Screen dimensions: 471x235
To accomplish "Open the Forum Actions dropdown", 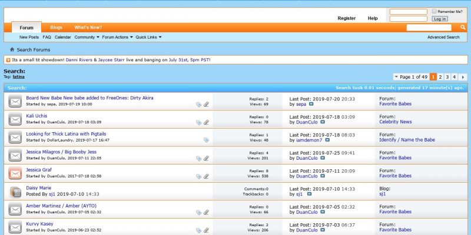I will coord(117,37).
